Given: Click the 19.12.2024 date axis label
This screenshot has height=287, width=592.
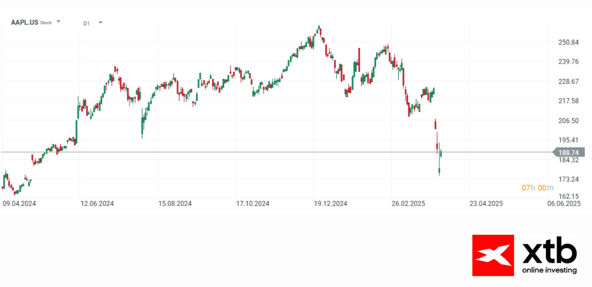Looking at the screenshot, I should (x=331, y=203).
